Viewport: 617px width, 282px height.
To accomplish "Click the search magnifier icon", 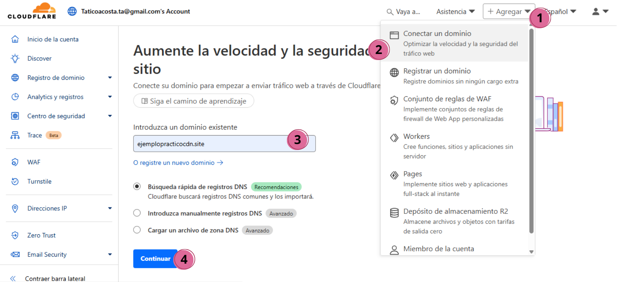I will pyautogui.click(x=390, y=12).
